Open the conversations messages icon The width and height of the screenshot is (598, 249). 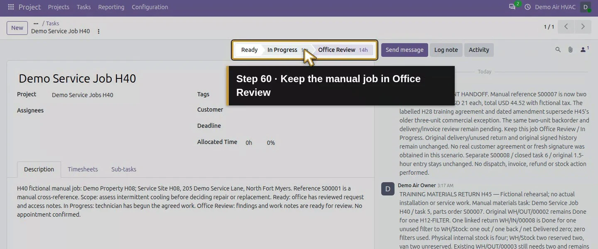click(x=512, y=7)
